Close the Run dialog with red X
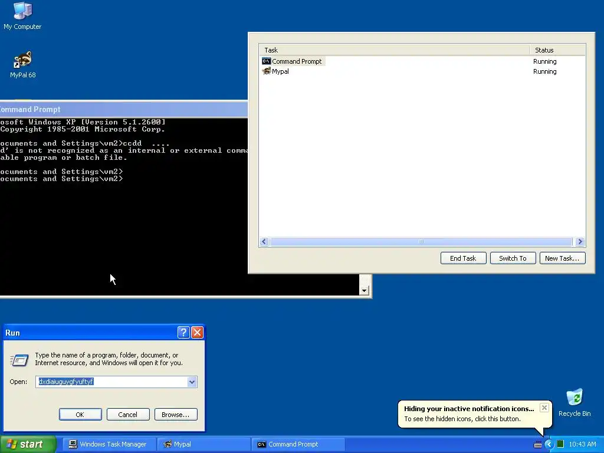The image size is (604, 453). 197,333
